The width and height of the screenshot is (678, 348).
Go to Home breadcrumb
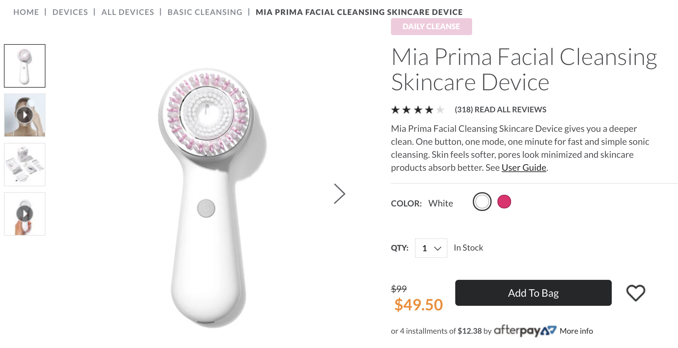(x=26, y=12)
